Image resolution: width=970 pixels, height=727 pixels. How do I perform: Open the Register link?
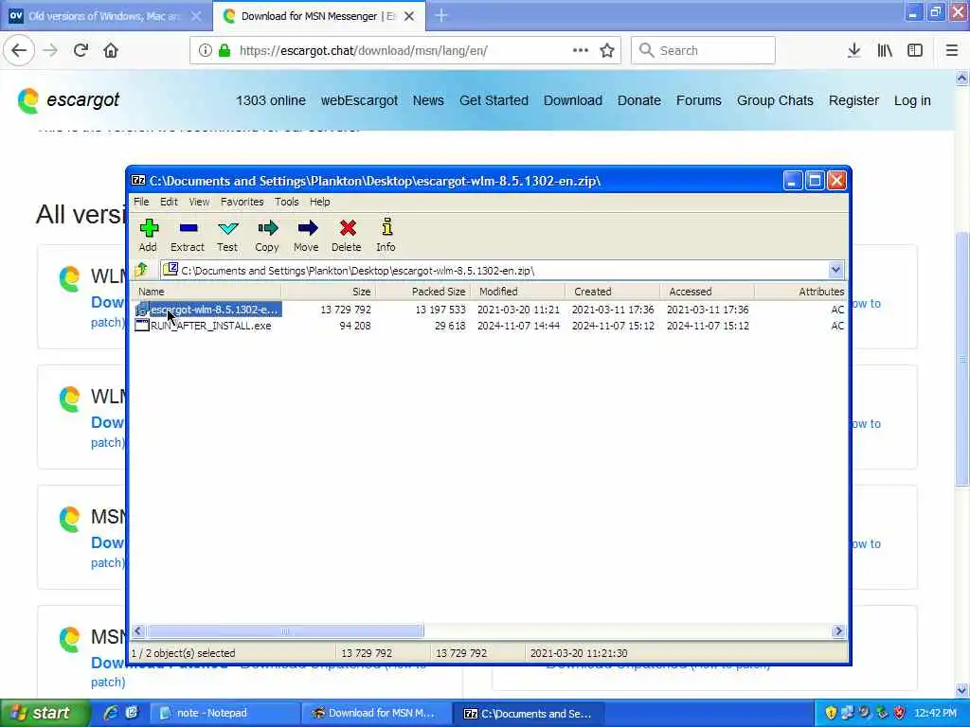point(853,100)
